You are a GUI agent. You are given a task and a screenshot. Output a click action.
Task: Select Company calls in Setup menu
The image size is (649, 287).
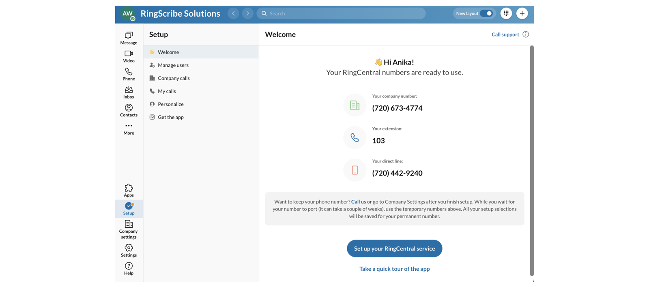[174, 78]
